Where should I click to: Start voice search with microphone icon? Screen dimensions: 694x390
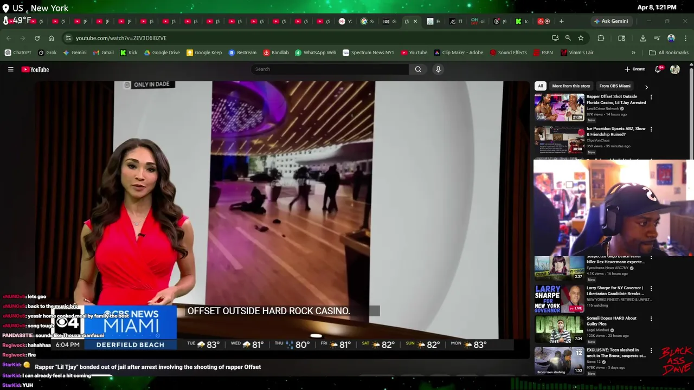pos(438,69)
